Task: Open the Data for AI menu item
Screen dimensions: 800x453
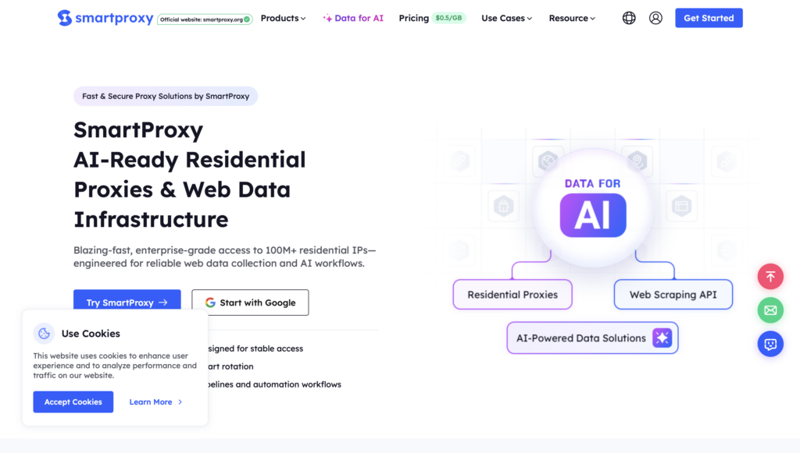Action: click(x=353, y=18)
